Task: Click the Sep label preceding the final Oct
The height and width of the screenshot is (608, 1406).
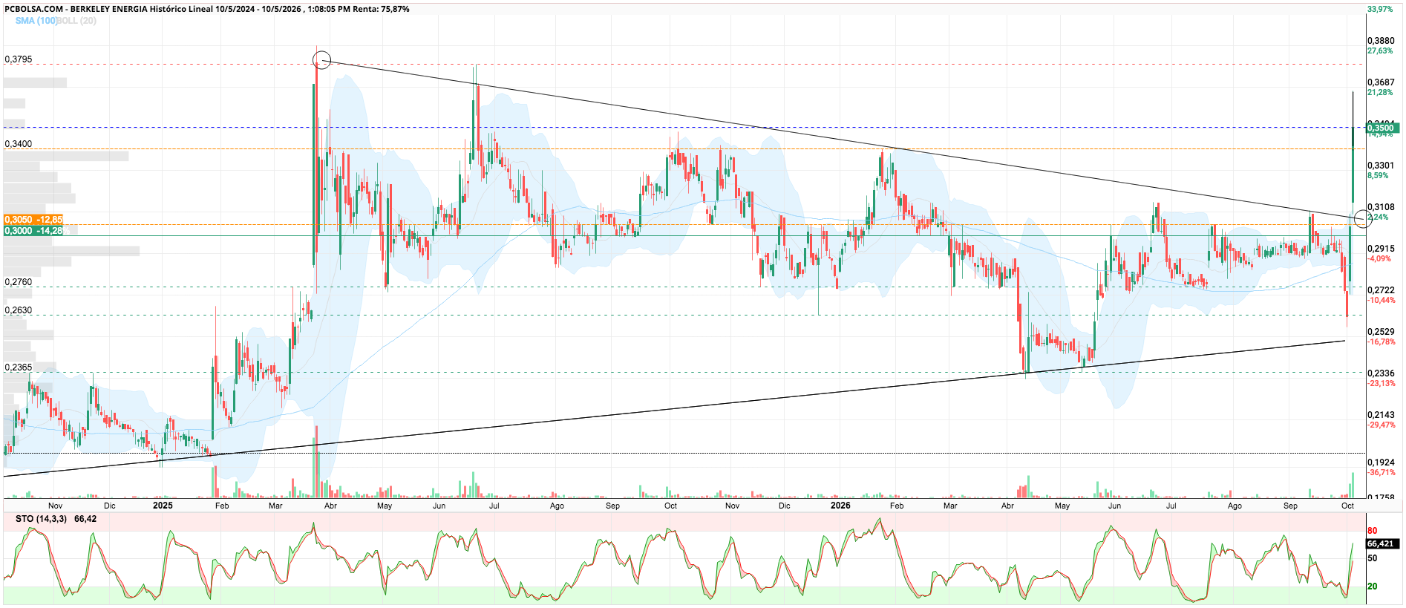Action: coord(1291,506)
